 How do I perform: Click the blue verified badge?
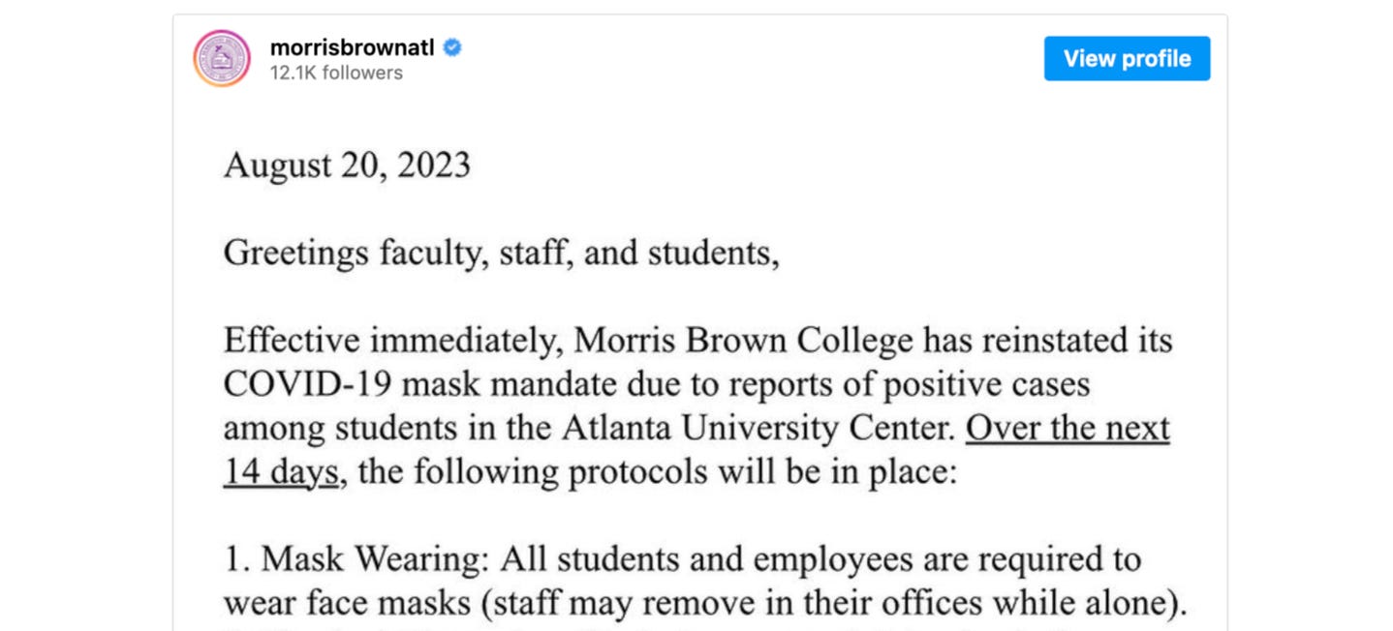pos(451,47)
